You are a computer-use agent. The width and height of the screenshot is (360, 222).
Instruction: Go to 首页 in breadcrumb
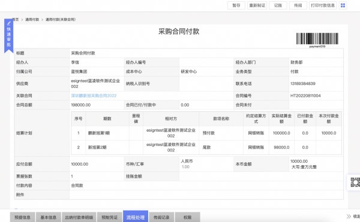16,20
